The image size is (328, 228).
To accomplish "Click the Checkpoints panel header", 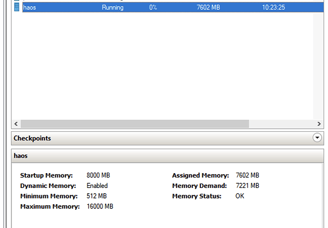I will pyautogui.click(x=168, y=138).
